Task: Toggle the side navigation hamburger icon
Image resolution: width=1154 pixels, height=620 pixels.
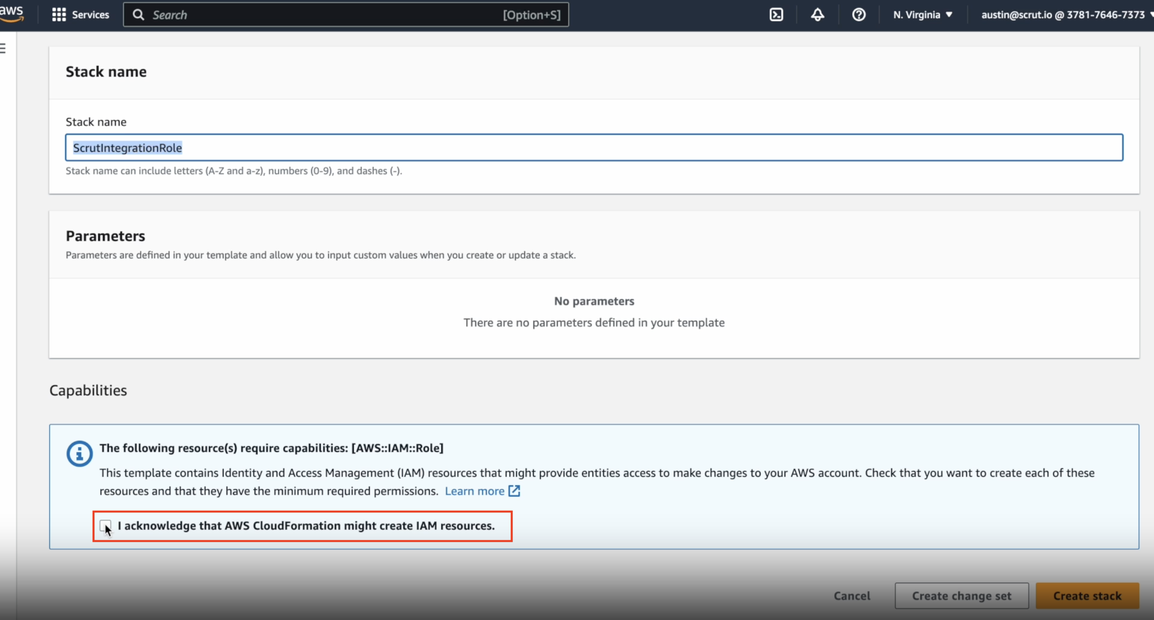Action: click(x=3, y=48)
